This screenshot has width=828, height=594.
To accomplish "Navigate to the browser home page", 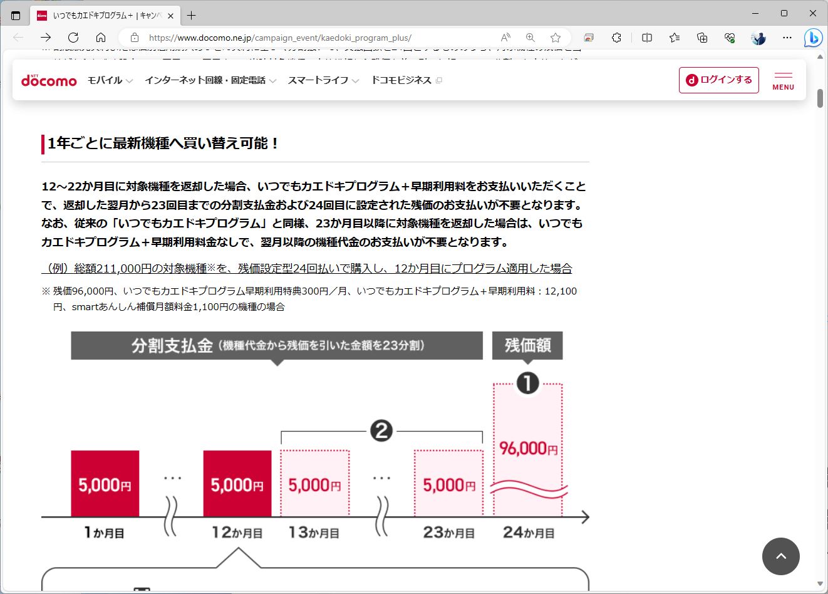I will tap(100, 38).
